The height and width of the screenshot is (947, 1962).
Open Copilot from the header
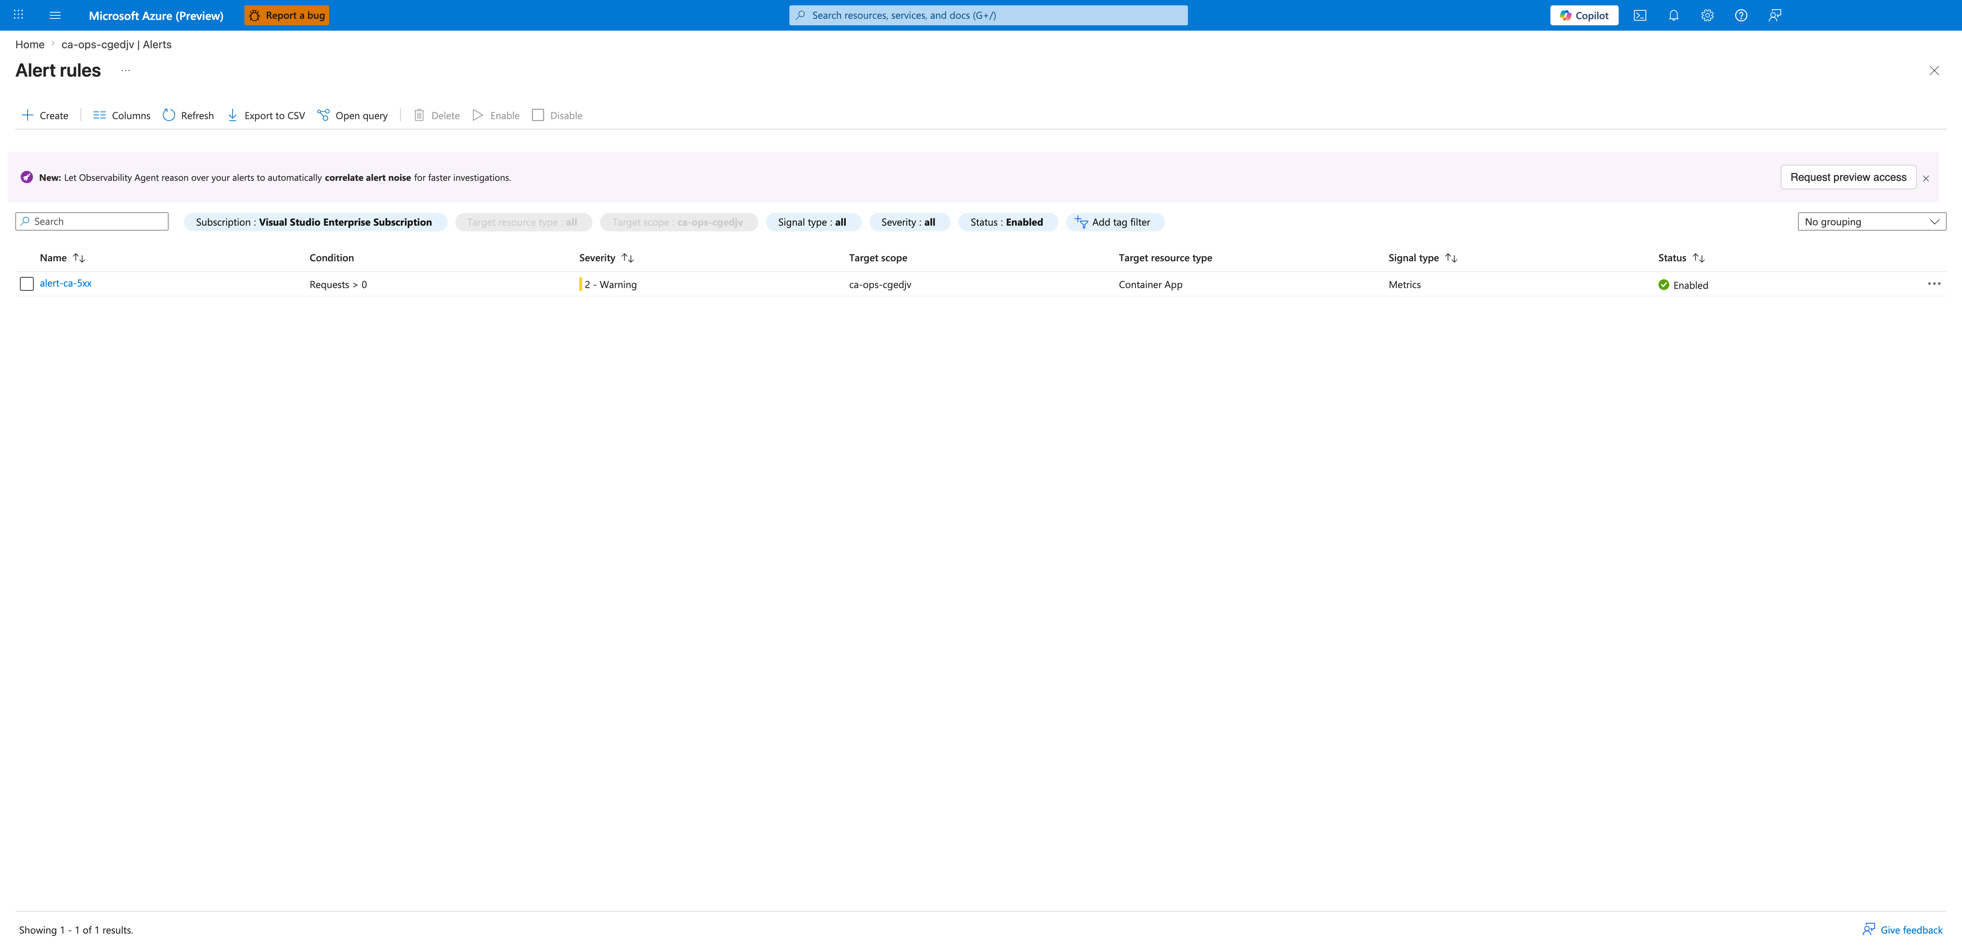[x=1583, y=15]
